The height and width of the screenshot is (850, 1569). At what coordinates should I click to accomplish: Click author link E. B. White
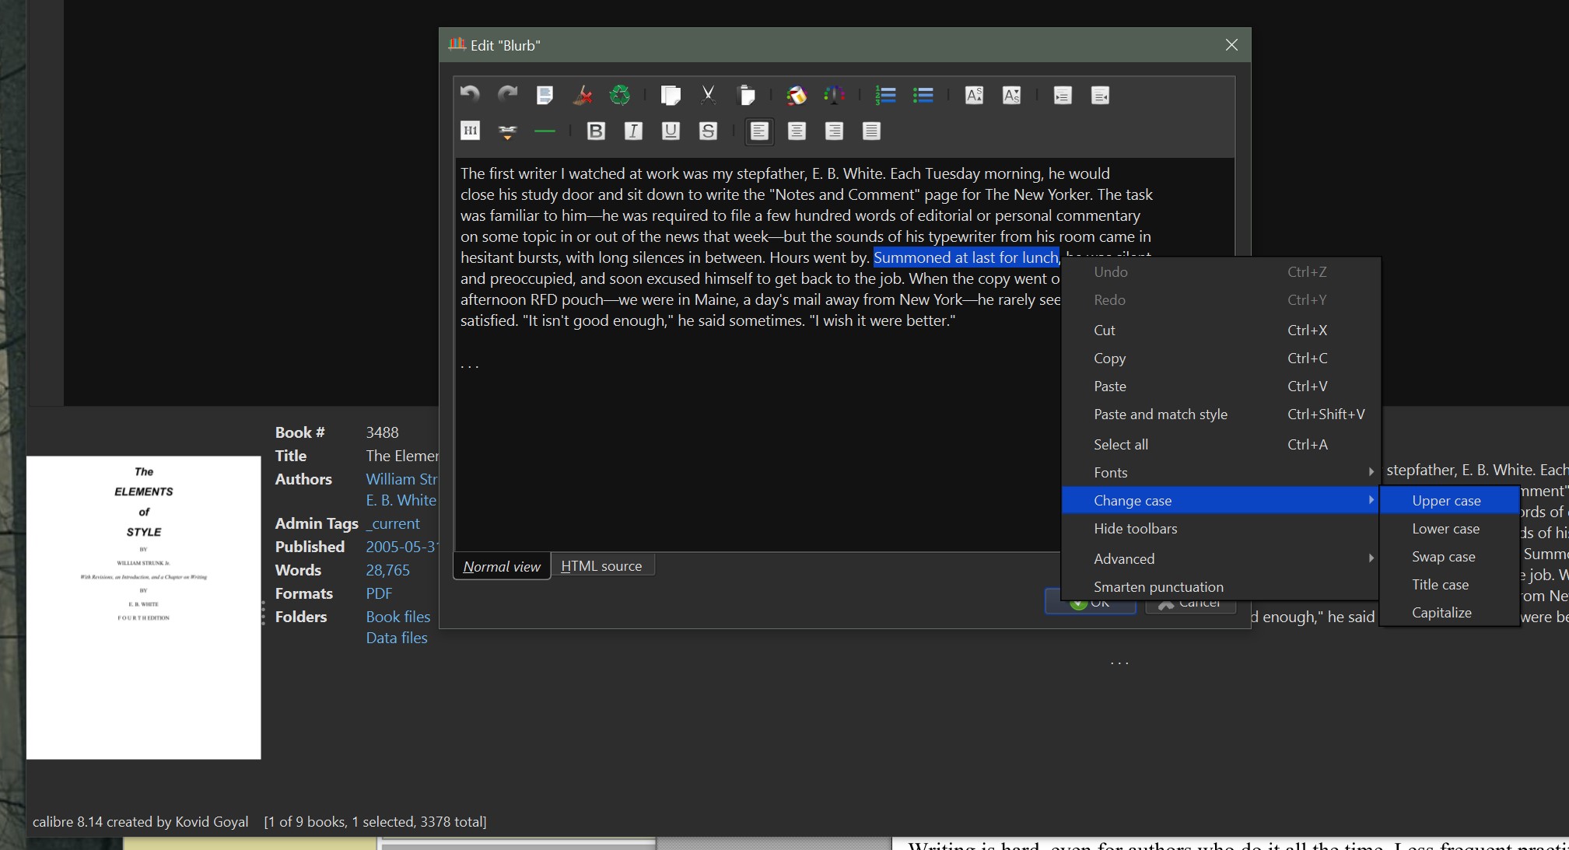401,501
